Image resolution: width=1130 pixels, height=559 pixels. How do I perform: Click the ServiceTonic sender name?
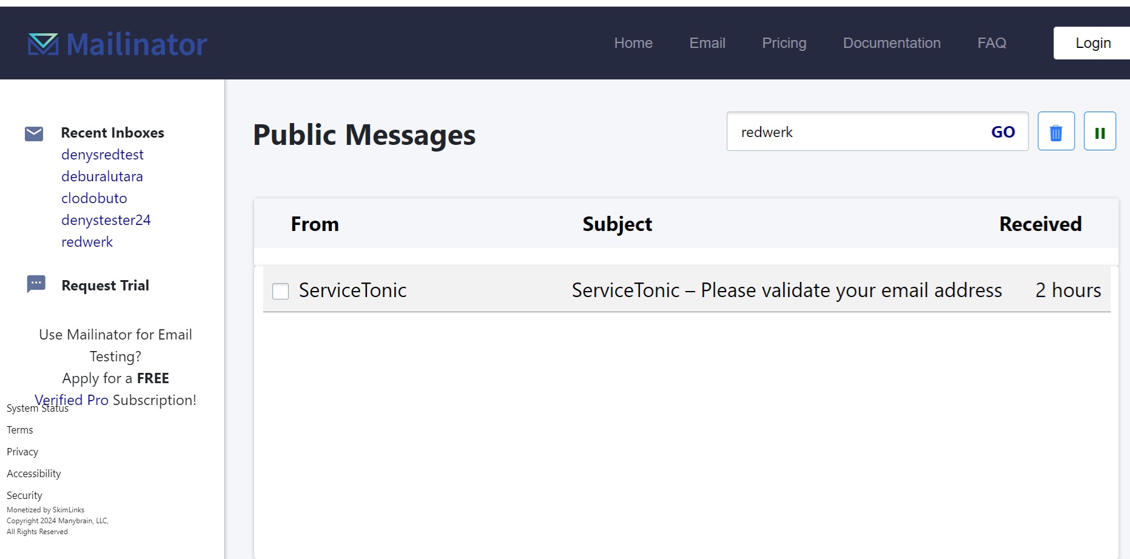click(352, 290)
